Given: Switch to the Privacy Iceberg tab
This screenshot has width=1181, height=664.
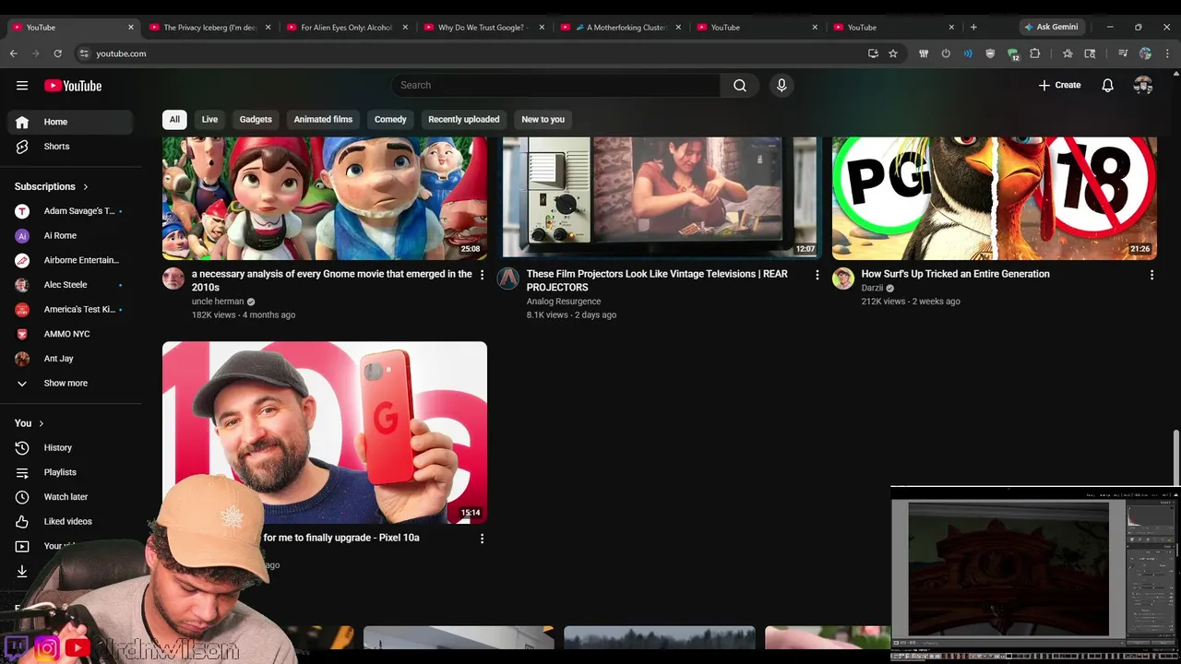Looking at the screenshot, I should tap(209, 28).
